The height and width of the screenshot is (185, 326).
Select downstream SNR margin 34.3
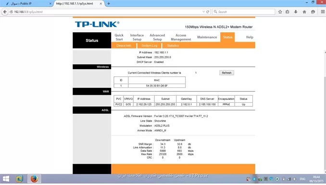[x=163, y=144]
